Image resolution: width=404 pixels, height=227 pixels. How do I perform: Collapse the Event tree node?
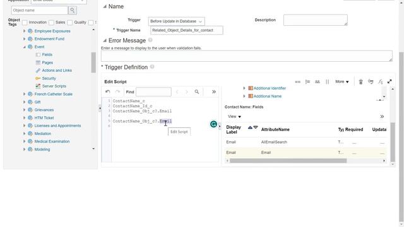click(24, 47)
